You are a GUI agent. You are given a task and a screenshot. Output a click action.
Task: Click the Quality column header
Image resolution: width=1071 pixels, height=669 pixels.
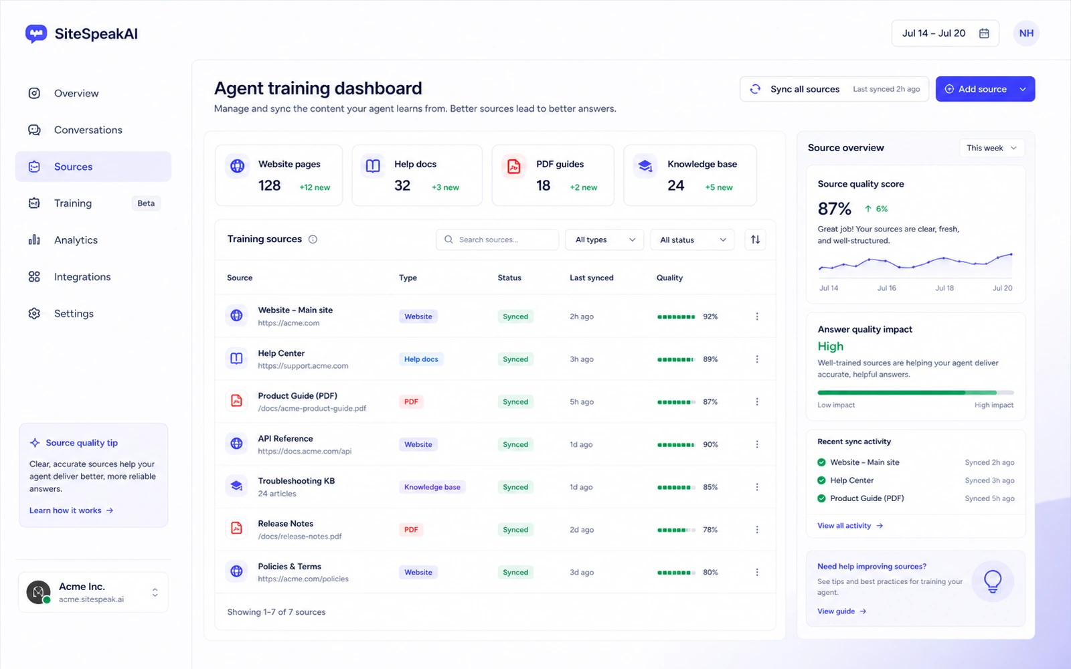pos(669,278)
